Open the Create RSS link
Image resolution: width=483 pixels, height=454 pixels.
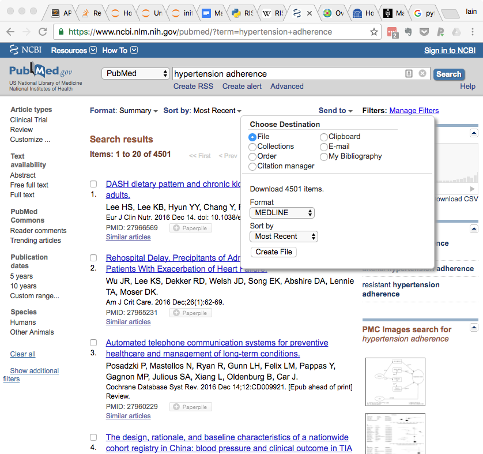[x=193, y=87]
